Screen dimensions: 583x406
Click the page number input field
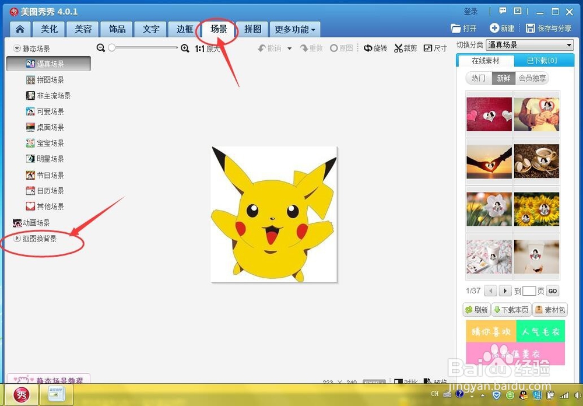[x=529, y=291]
